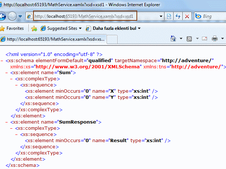Image resolution: width=226 pixels, height=169 pixels.
Task: Toggle Compatibility View icon in address bar
Action: tap(169, 16)
